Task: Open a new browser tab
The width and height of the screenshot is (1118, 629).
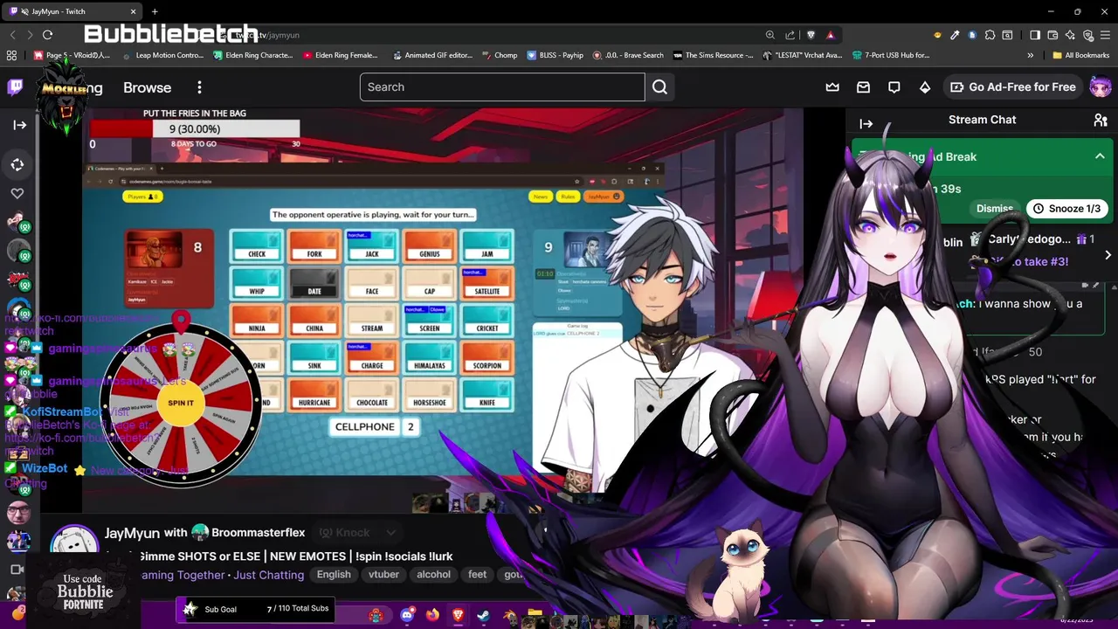Action: 155,11
